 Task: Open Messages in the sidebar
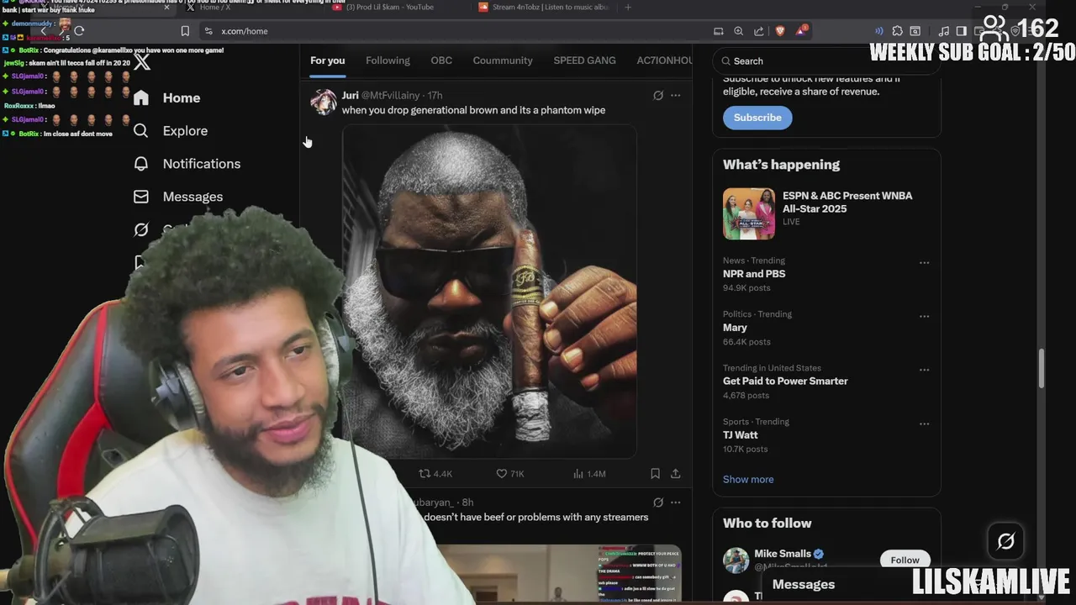click(x=193, y=196)
